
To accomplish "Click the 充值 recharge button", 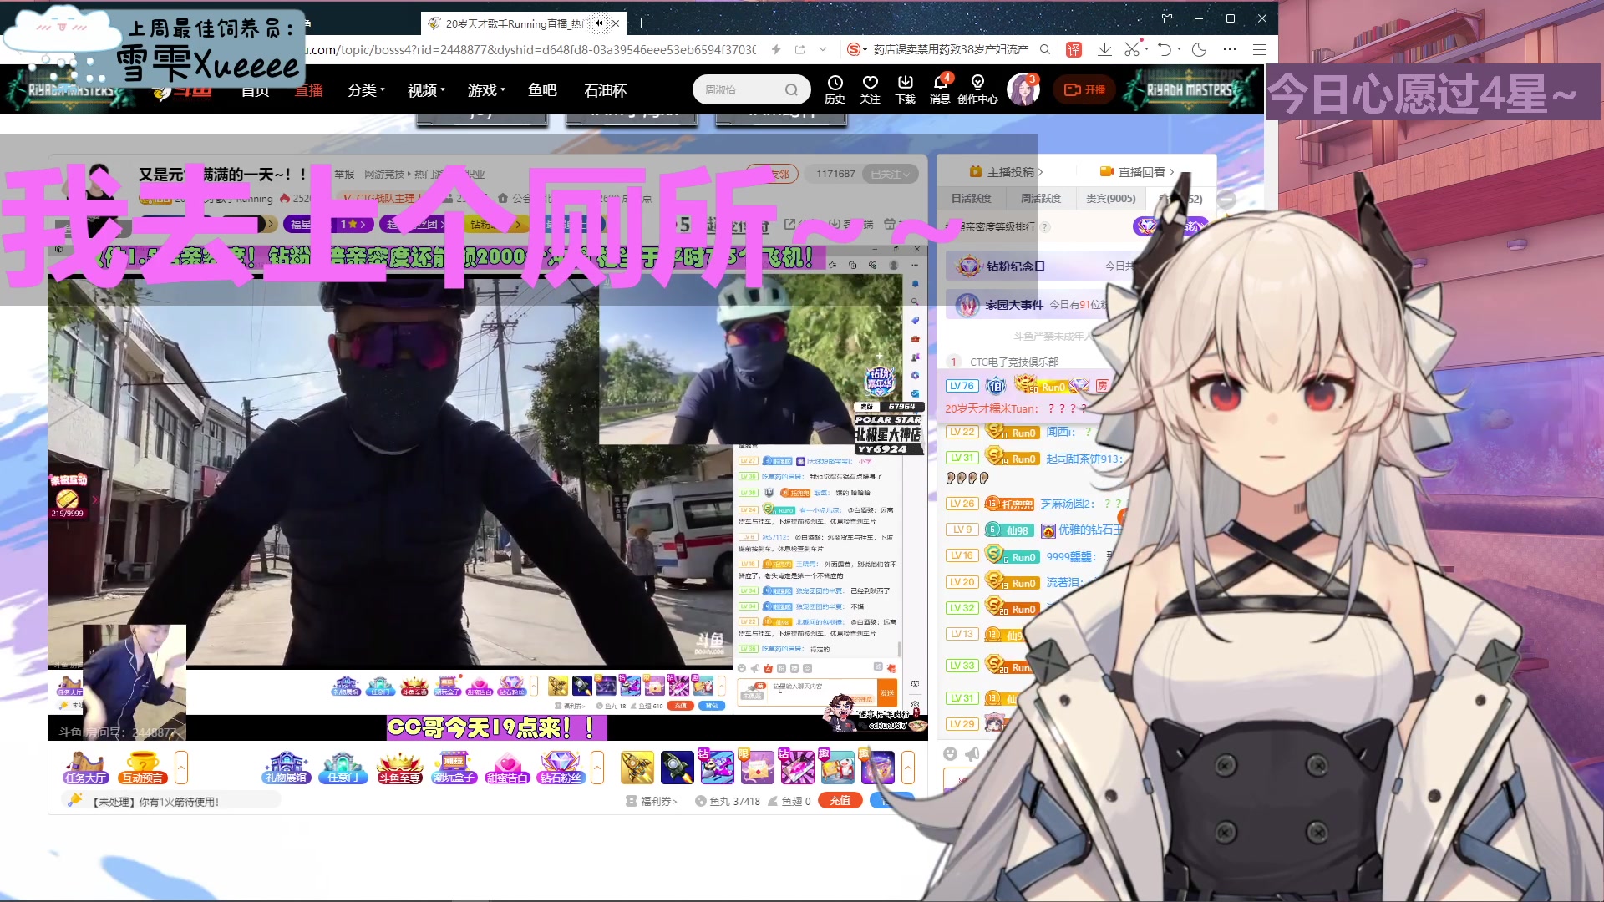I will [x=840, y=800].
